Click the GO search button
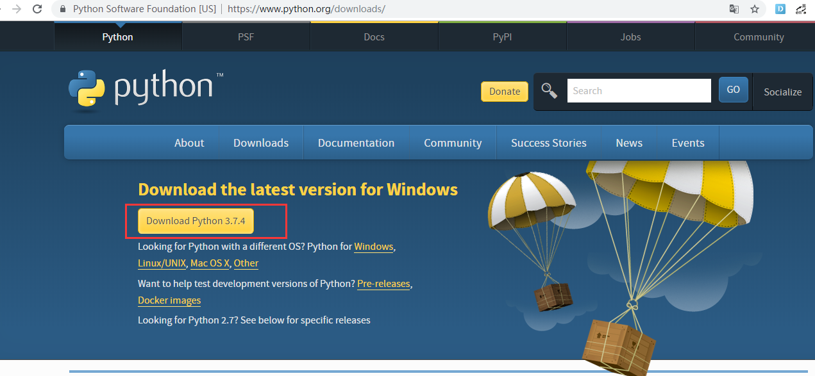 point(734,90)
